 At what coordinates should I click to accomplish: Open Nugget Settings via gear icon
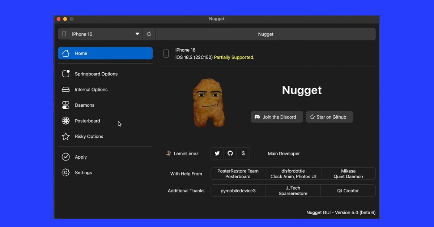[x=65, y=172]
